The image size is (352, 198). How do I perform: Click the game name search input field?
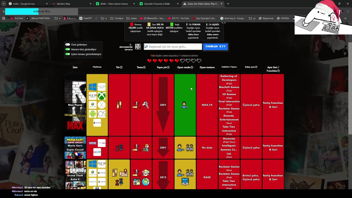click(x=173, y=47)
